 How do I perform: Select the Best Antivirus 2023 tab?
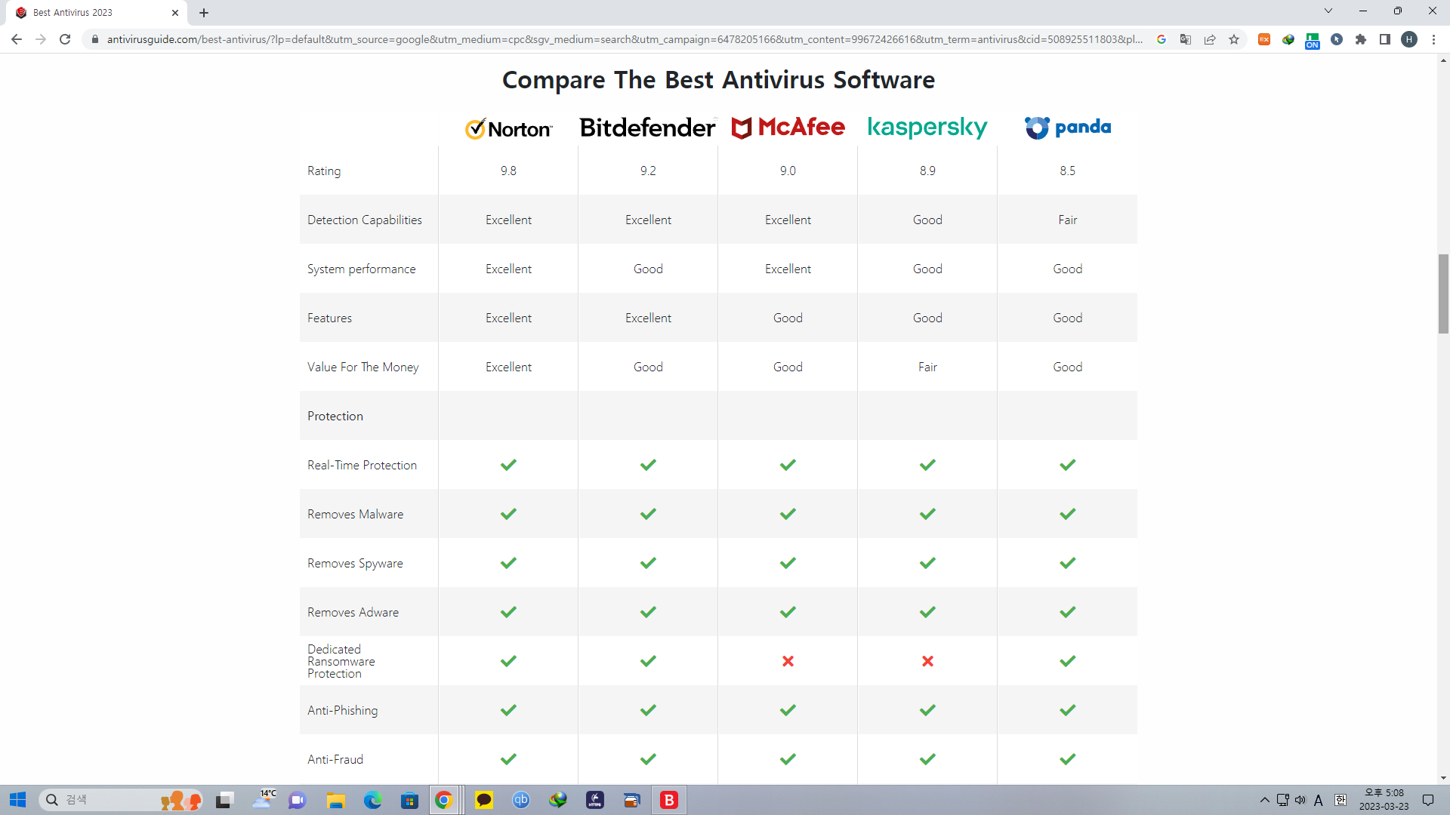tap(97, 13)
